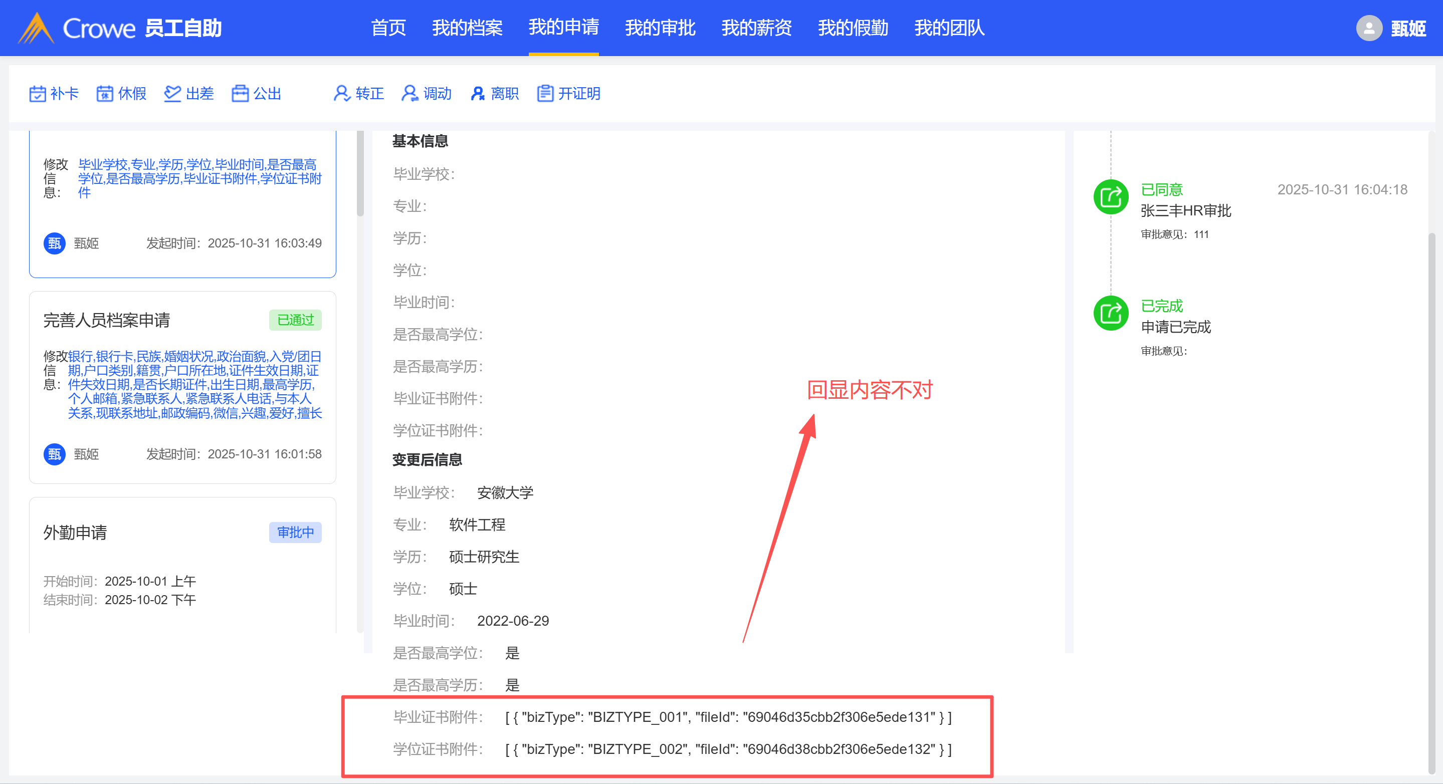Viewport: 1443px width, 784px height.
Task: Open the 首页 navigation tab
Action: [x=388, y=28]
